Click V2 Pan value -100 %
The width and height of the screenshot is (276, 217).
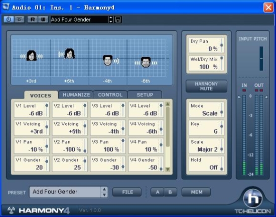[x=72, y=149]
